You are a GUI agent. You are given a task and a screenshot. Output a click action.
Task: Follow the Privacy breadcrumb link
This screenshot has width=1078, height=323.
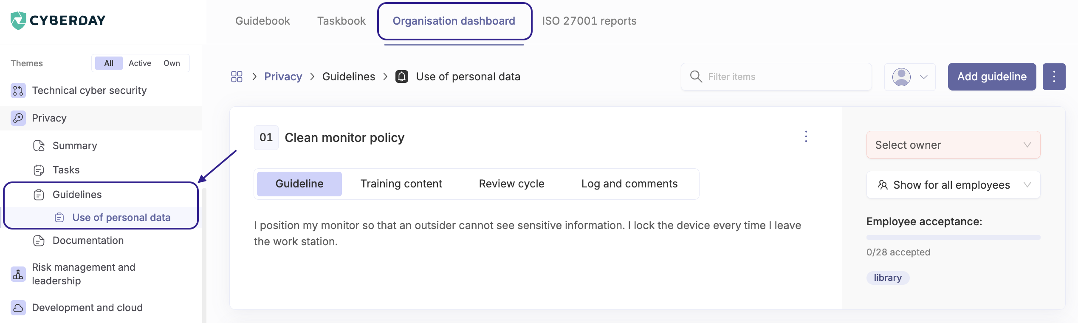(x=283, y=76)
